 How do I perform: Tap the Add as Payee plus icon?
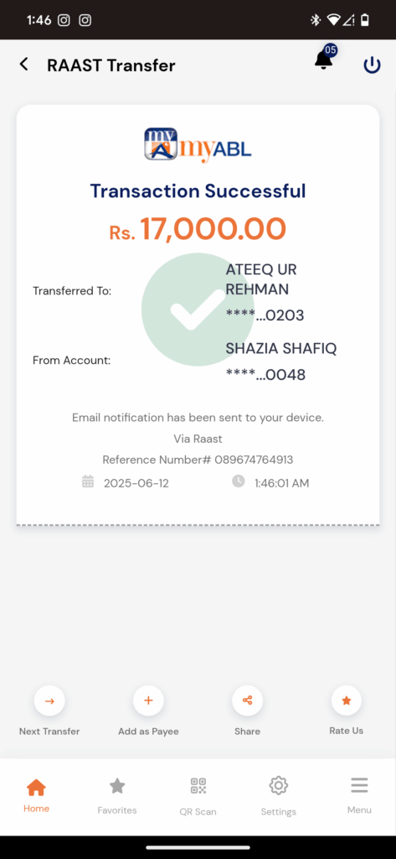coord(148,700)
